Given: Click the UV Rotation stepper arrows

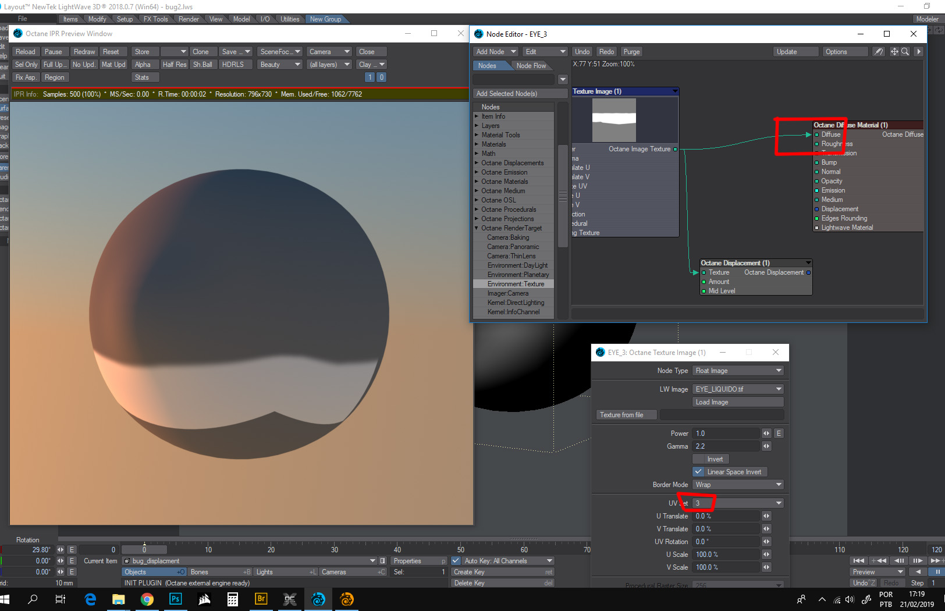Looking at the screenshot, I should click(x=766, y=542).
